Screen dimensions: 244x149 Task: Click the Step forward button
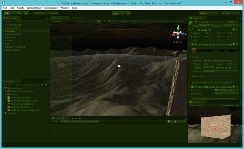click(128, 13)
